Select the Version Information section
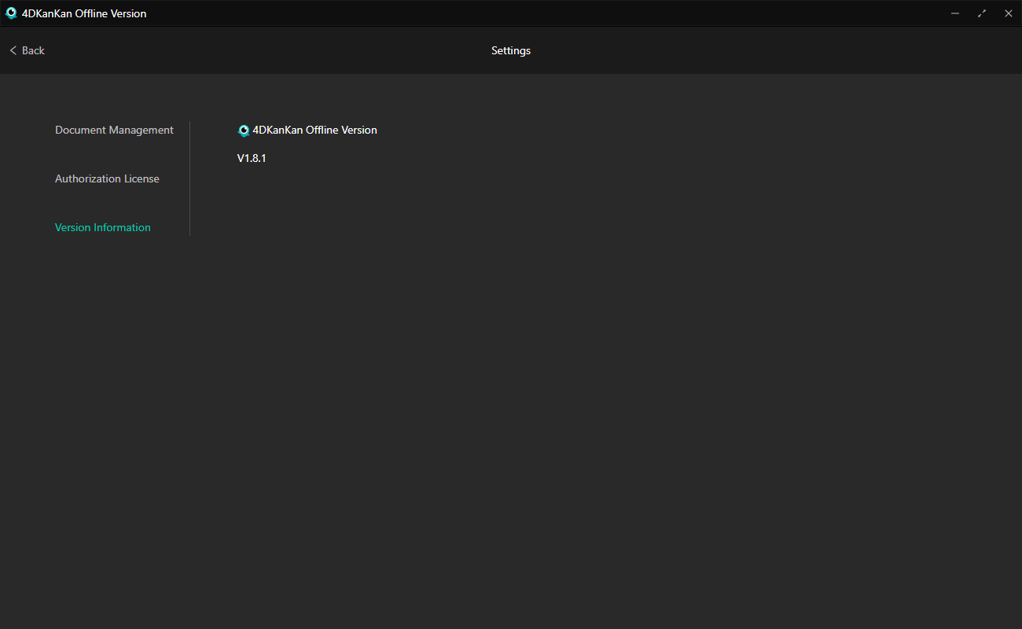 tap(103, 227)
